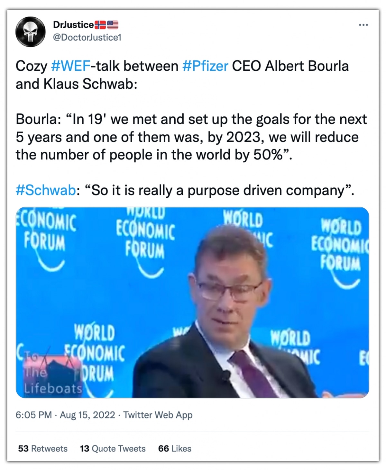View the 13 Quote Tweets
386x470 pixels.
(x=113, y=448)
